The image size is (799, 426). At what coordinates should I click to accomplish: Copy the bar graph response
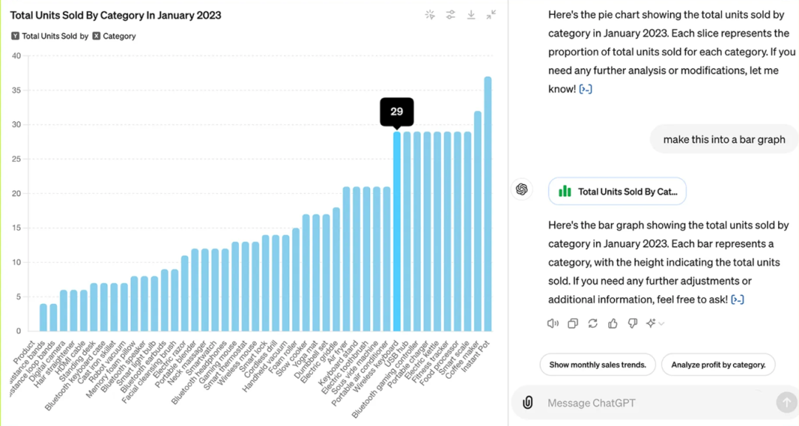[573, 323]
